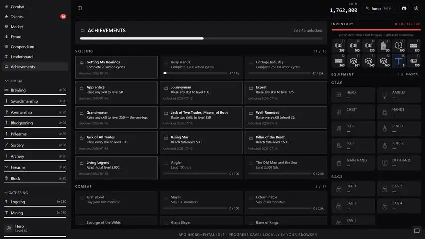Toggle the sidebar panel icon
425x239 pixels.
coord(80,8)
